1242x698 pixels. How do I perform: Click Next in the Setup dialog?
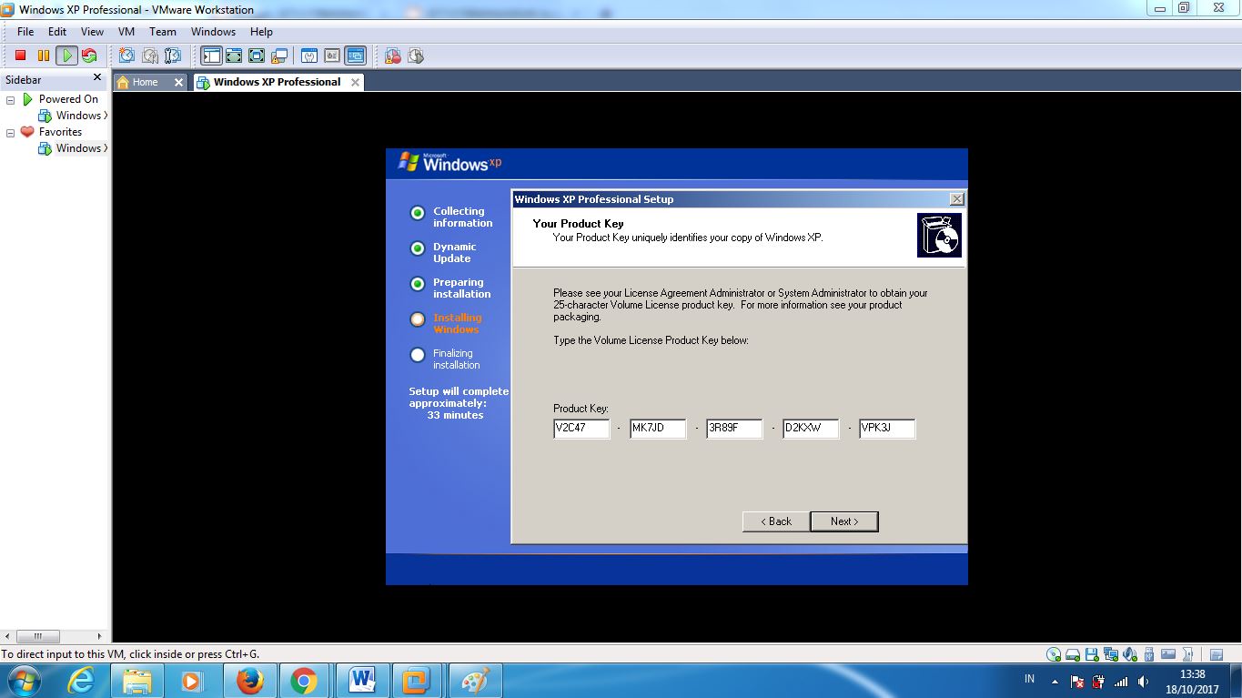point(844,521)
